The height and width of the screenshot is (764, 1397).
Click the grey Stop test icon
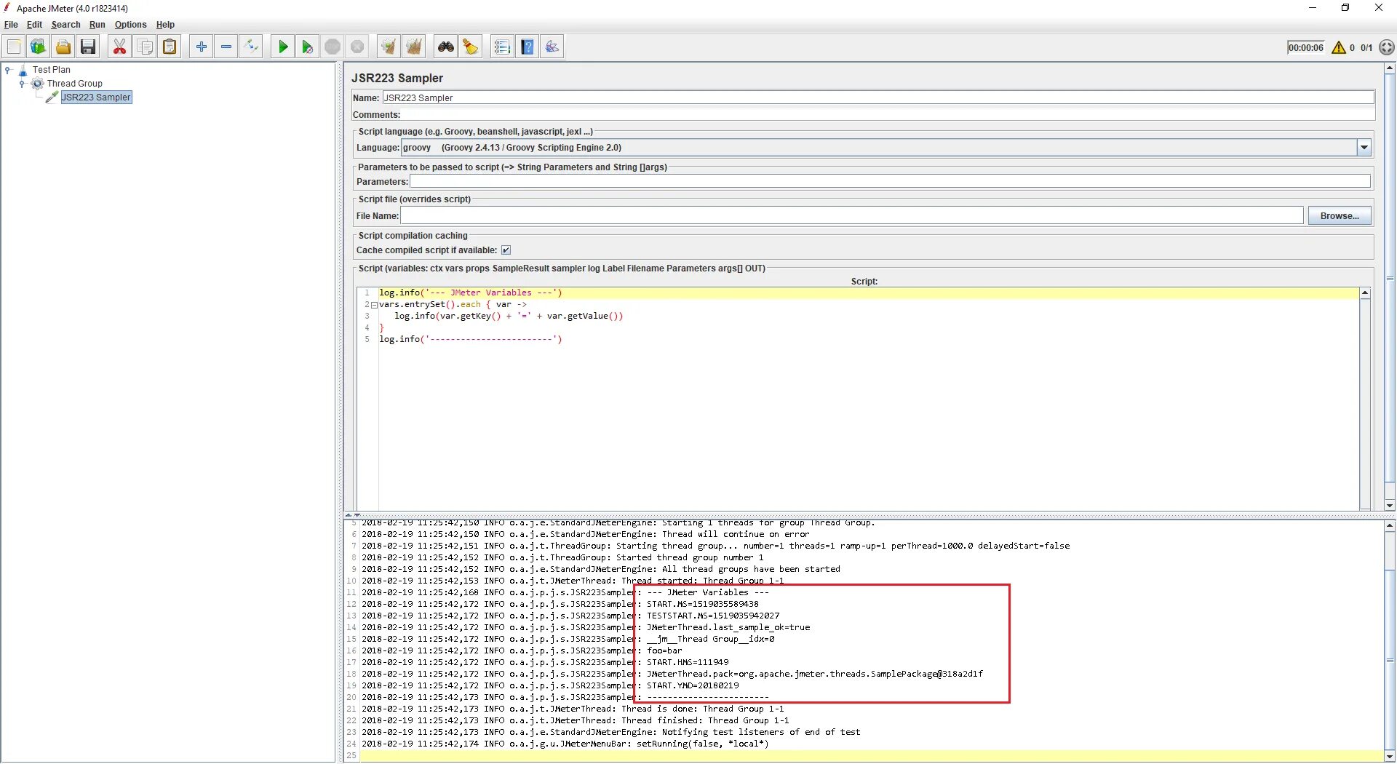pyautogui.click(x=333, y=47)
